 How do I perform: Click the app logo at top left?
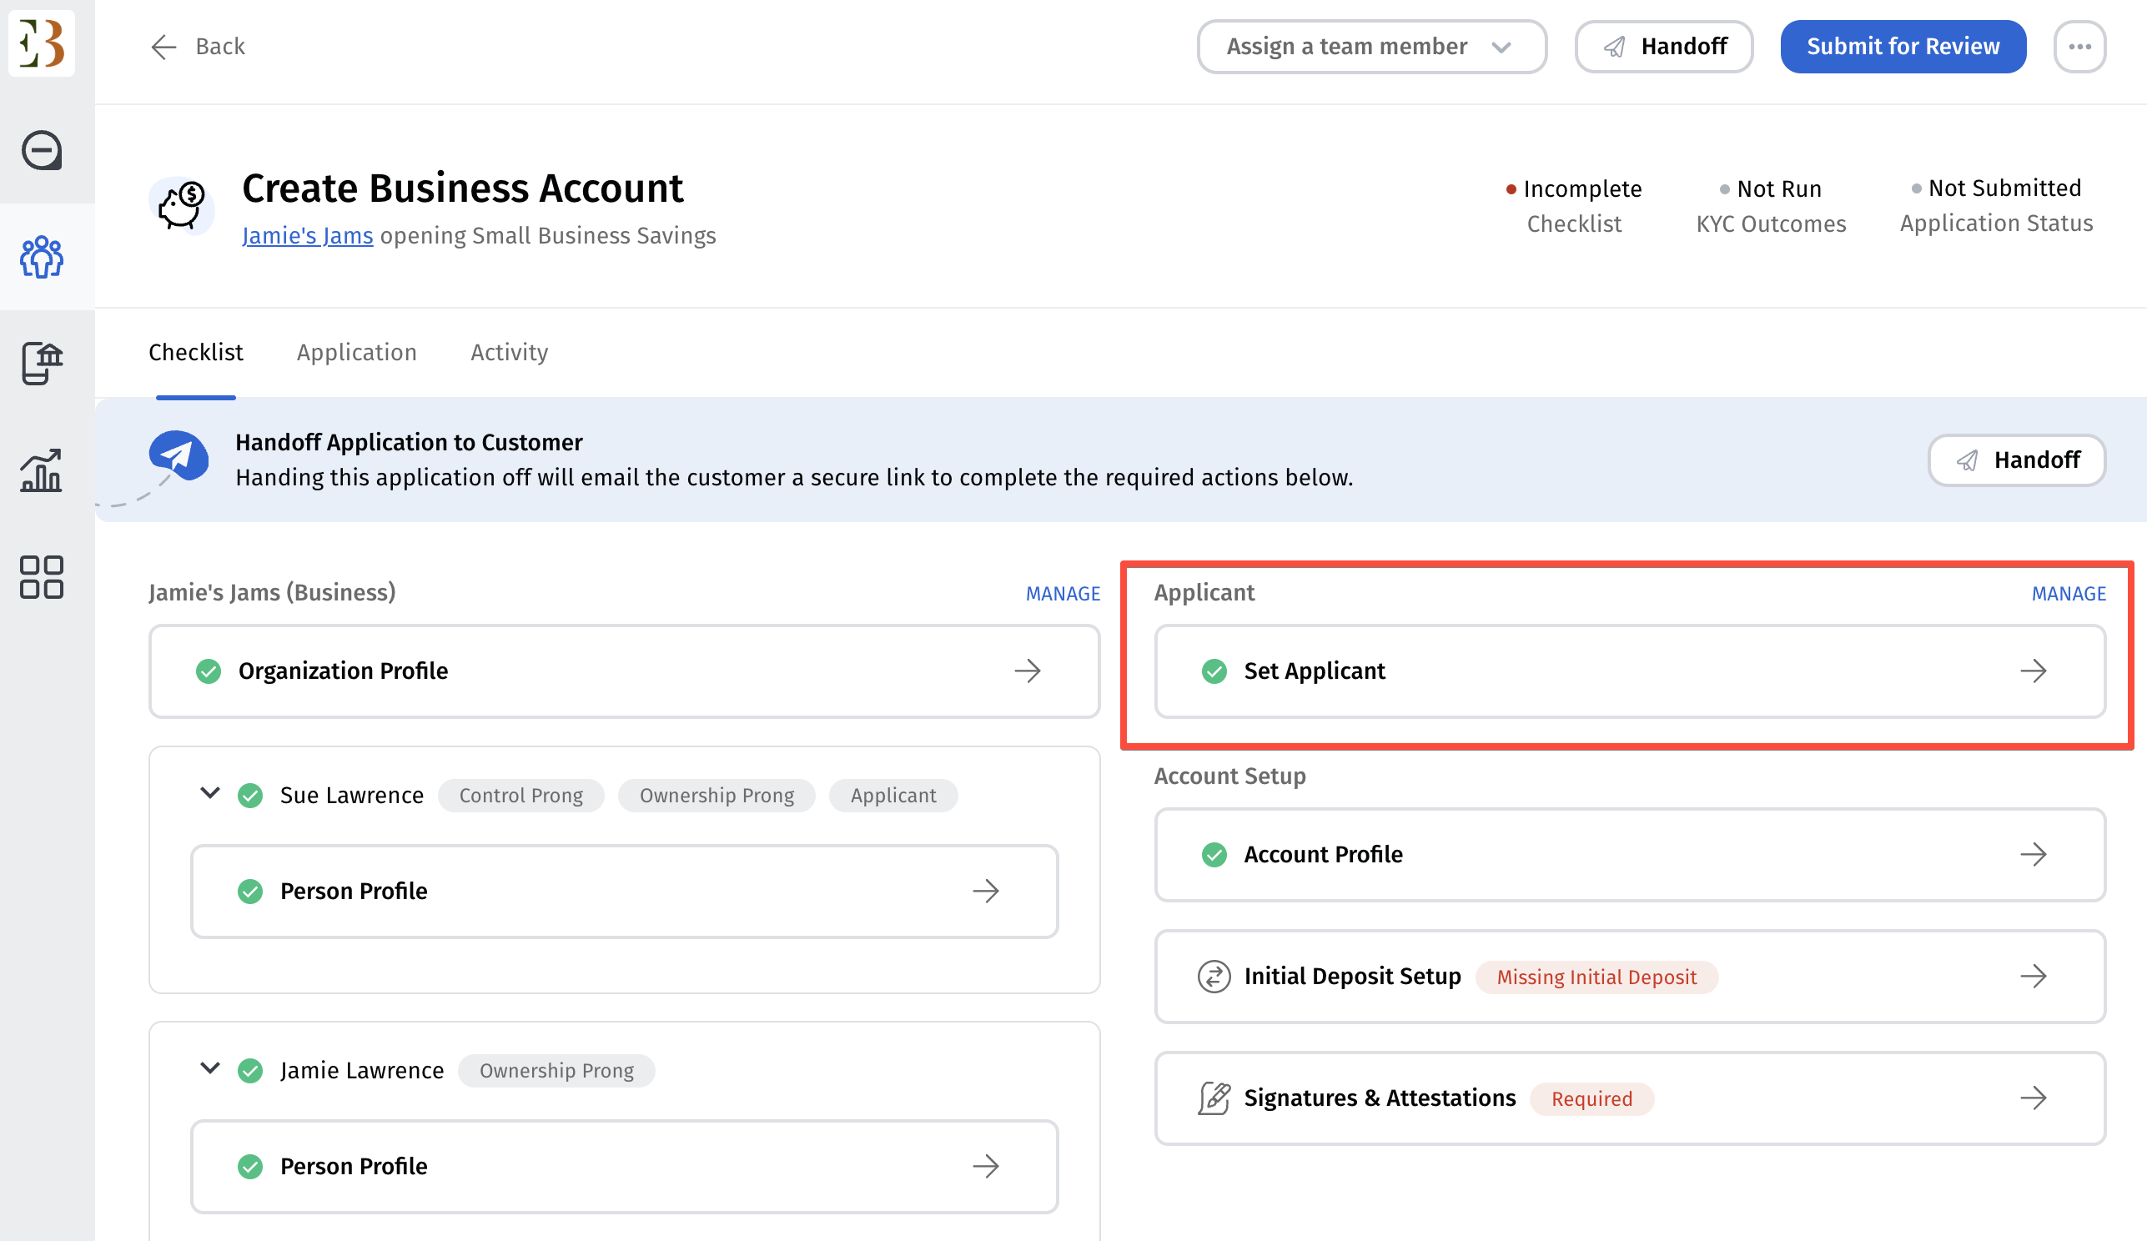pos(41,42)
